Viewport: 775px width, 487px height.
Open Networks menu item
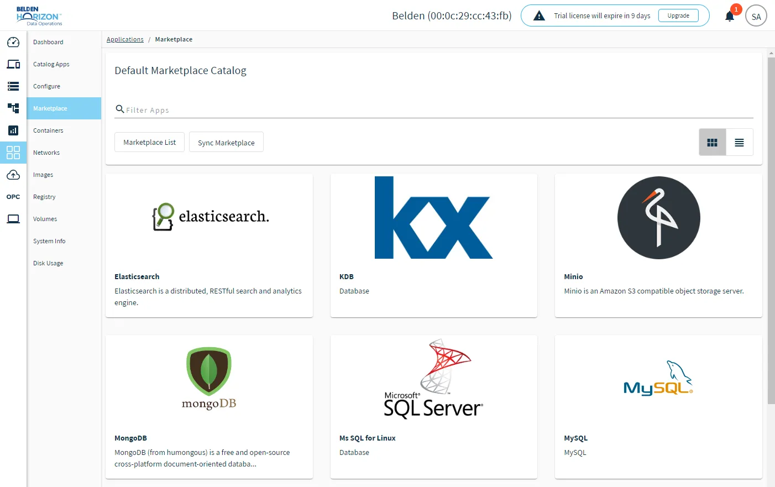coord(64,153)
